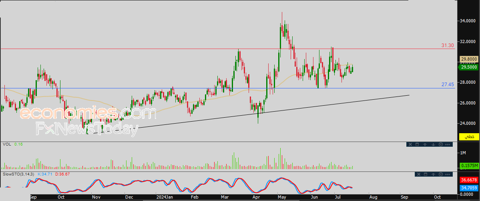Click the green 29.5000 last price tag
Image resolution: width=480 pixels, height=201 pixels.
coord(469,68)
